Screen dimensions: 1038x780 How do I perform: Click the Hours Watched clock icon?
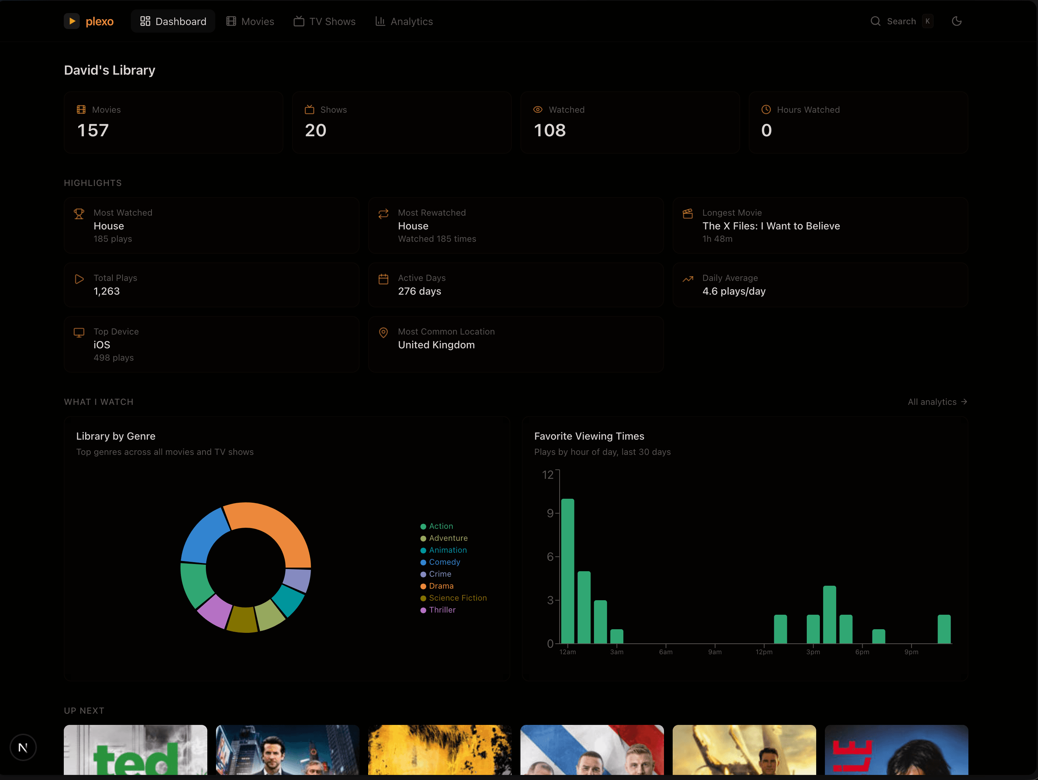[766, 109]
